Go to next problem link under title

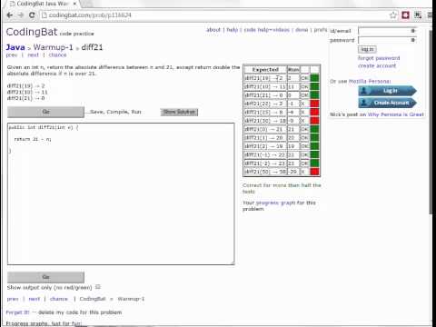tap(33, 55)
